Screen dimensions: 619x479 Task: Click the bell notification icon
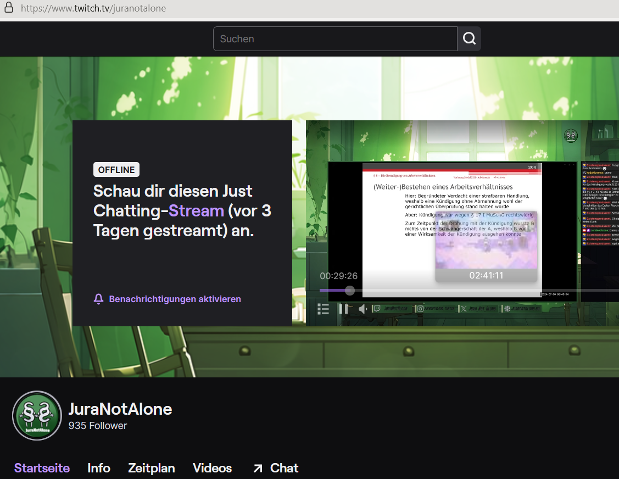click(x=99, y=299)
